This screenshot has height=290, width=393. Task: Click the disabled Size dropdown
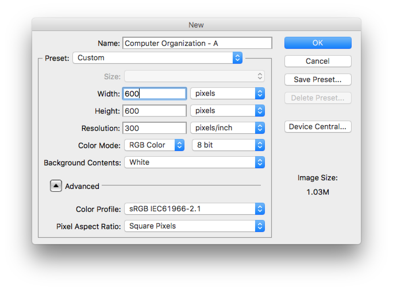click(x=194, y=76)
